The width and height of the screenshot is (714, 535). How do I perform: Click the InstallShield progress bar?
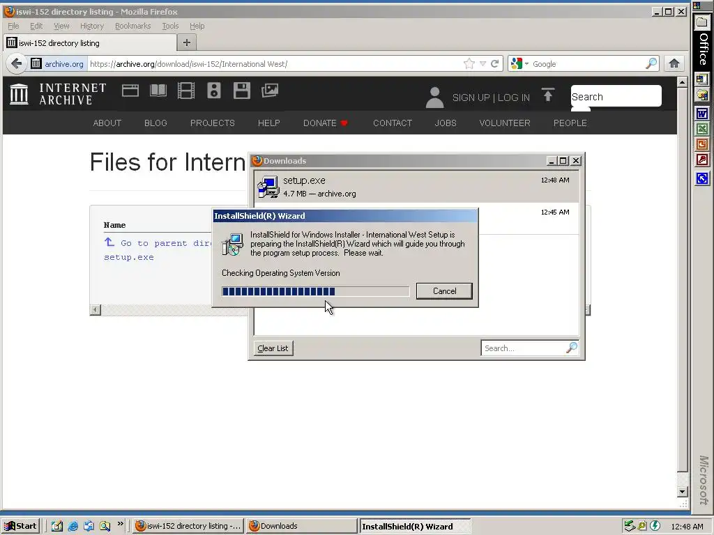316,291
